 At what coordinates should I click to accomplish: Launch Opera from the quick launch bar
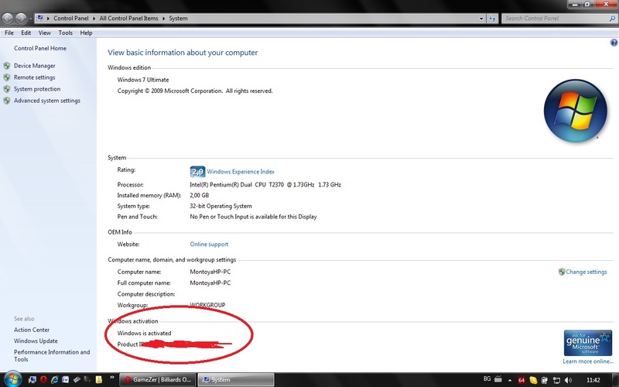tap(43, 379)
